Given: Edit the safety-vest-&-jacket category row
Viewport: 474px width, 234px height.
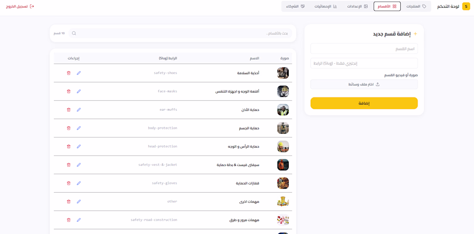Looking at the screenshot, I should tap(79, 165).
